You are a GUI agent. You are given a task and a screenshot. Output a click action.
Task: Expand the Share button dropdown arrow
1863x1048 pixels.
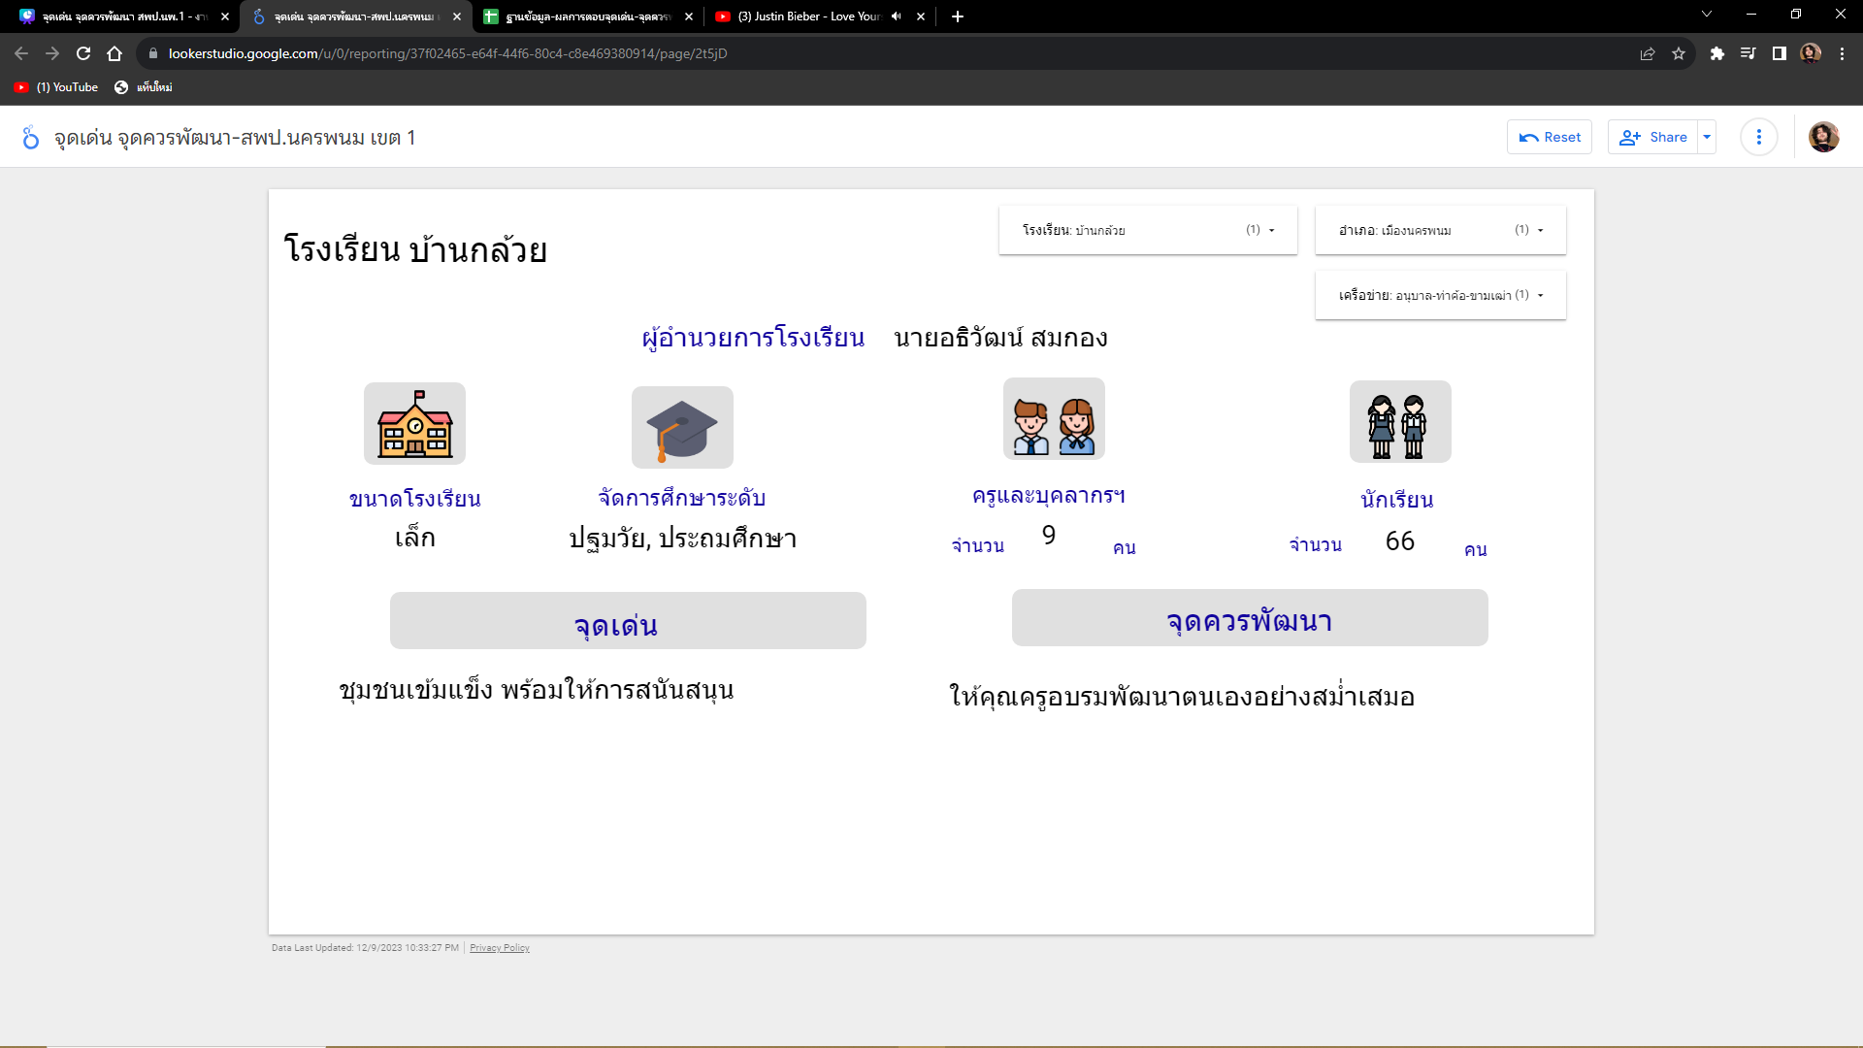[x=1707, y=137]
